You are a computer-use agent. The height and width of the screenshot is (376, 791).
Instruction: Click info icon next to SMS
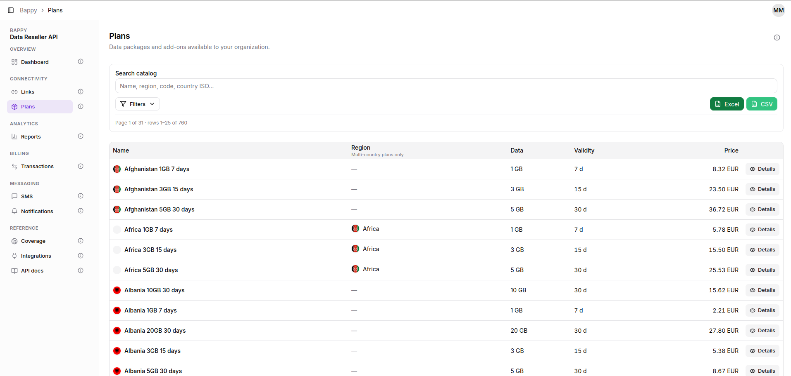[x=81, y=196]
